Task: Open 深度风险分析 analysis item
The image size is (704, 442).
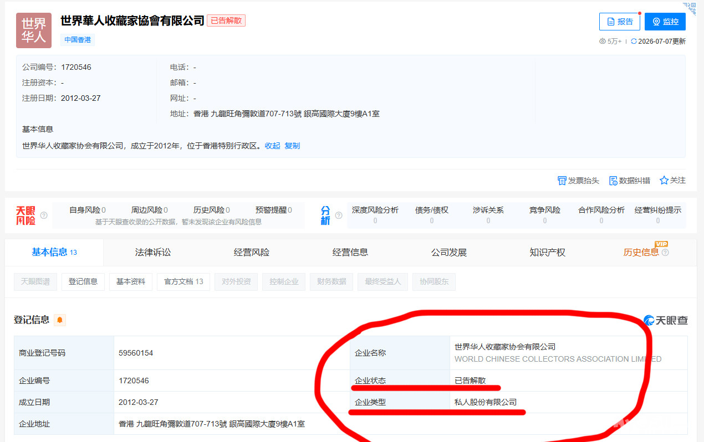Action: 375,215
